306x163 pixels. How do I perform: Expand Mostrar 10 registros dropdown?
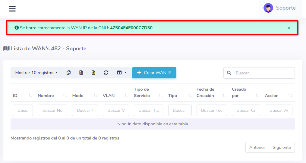[x=36, y=73]
